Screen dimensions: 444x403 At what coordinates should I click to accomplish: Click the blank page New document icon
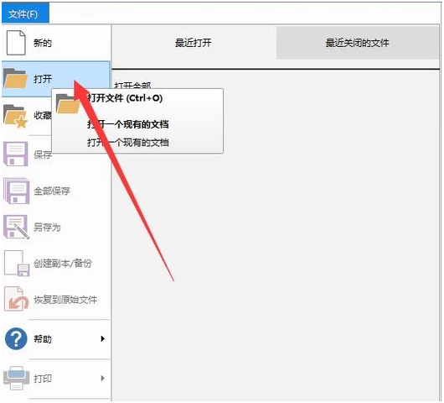click(x=16, y=43)
